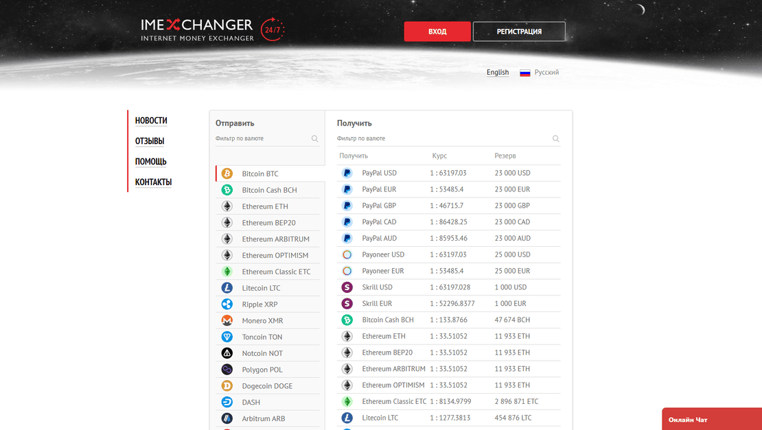Click the Dogecoin DOGE icon
The height and width of the screenshot is (430, 762).
point(227,386)
